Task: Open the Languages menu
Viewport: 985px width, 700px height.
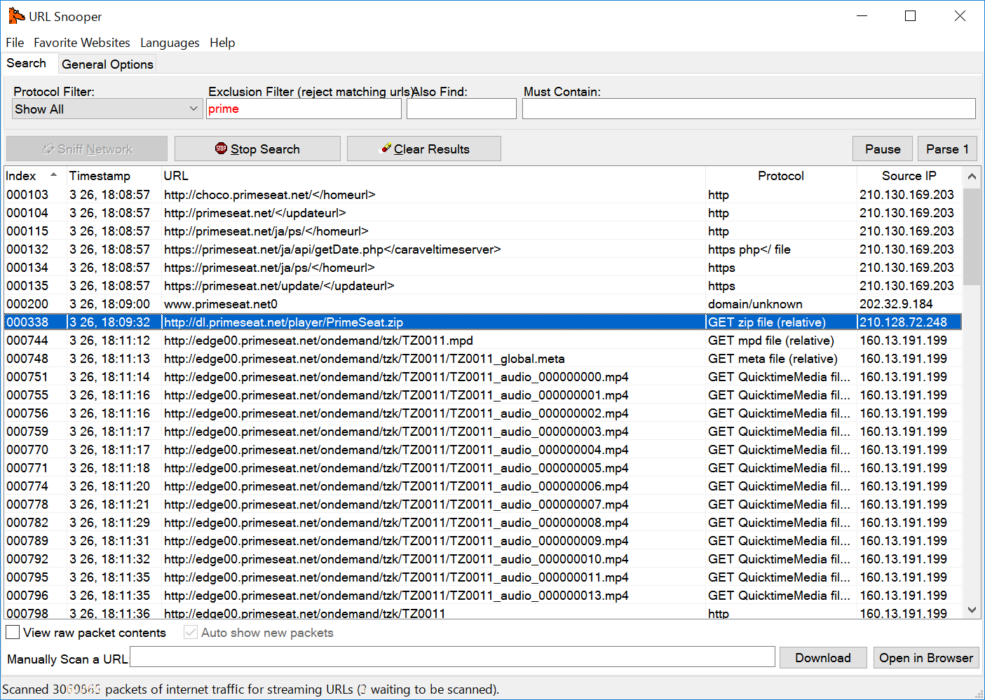Action: (170, 43)
